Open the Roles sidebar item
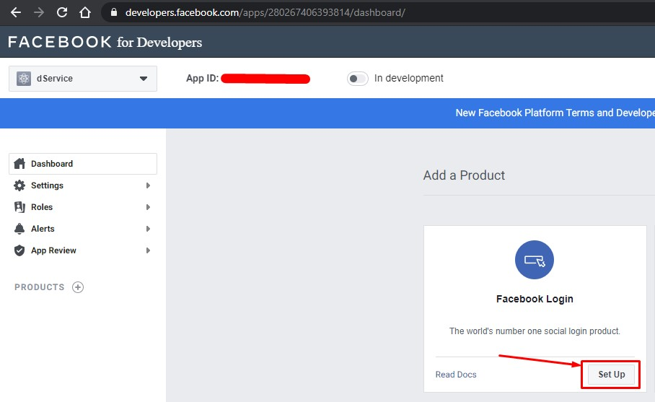Viewport: 655px width, 402px height. pyautogui.click(x=83, y=207)
